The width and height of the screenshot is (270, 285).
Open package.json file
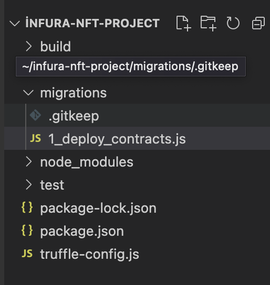(137, 231)
